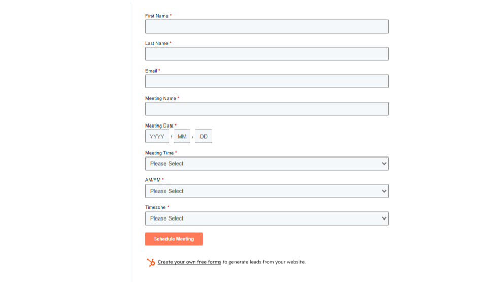501x282 pixels.
Task: Click the Meeting Date field label
Action: coord(159,126)
